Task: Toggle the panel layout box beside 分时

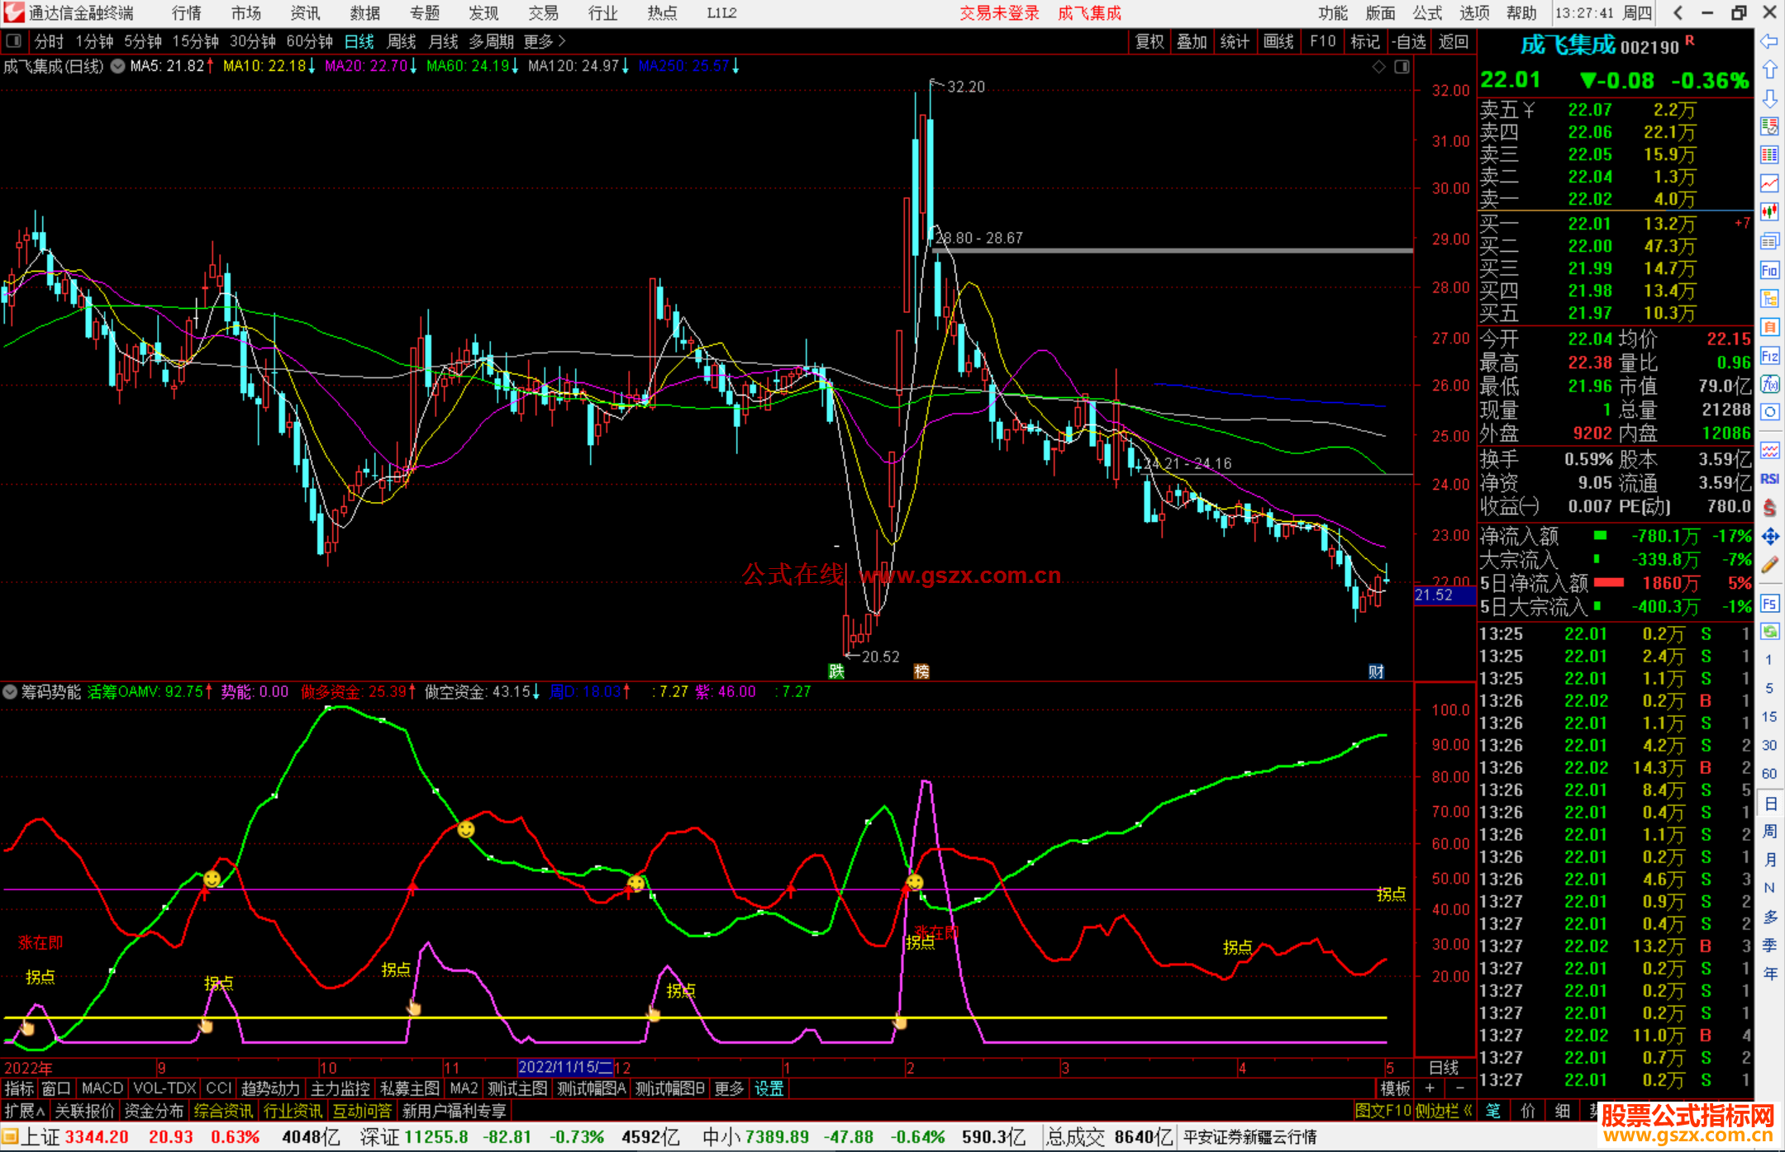Action: [x=14, y=41]
